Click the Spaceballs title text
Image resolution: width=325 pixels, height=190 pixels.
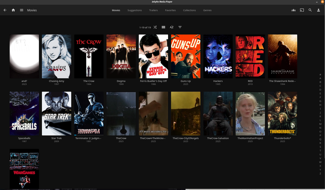click(x=24, y=138)
